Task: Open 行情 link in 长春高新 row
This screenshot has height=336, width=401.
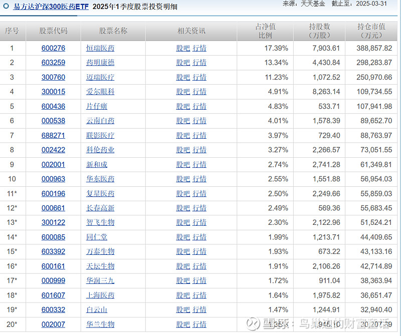Action: tap(199, 208)
